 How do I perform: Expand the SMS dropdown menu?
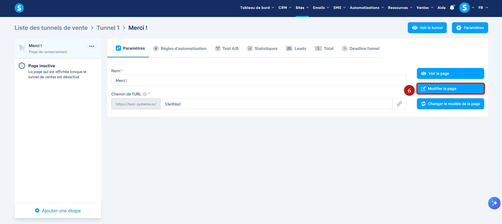coord(340,8)
